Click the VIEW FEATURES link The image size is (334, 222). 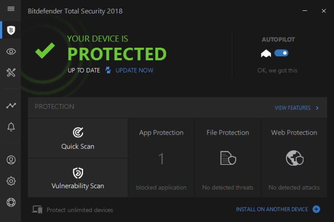[292, 108]
